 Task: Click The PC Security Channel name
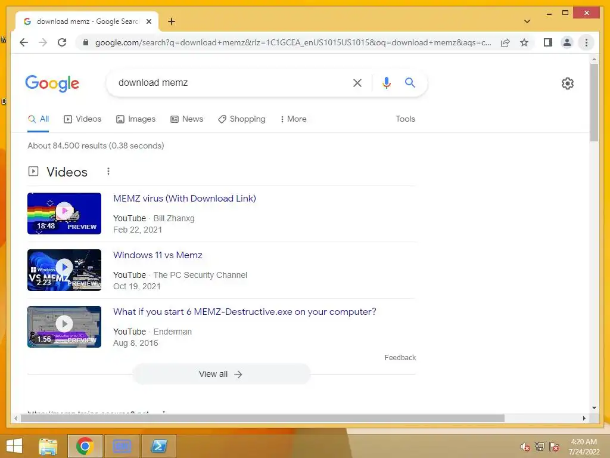click(200, 275)
